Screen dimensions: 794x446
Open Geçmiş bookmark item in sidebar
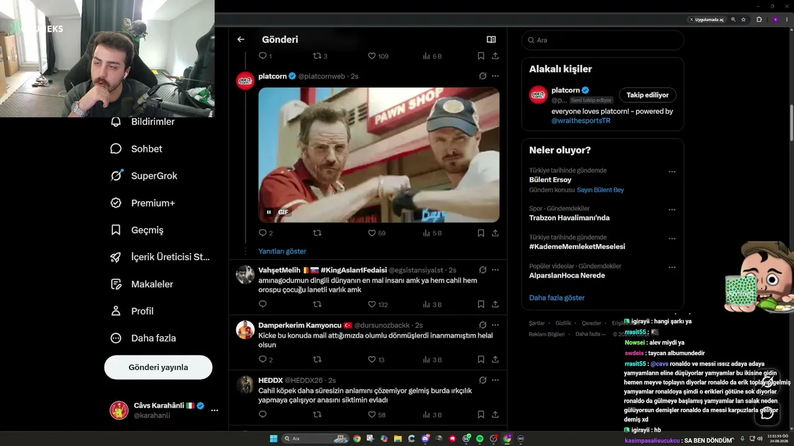point(136,230)
